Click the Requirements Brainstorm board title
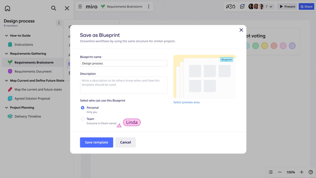Image resolution: width=316 pixels, height=178 pixels. [x=124, y=6]
